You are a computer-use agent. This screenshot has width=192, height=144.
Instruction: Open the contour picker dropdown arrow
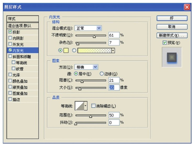pyautogui.click(x=86, y=106)
